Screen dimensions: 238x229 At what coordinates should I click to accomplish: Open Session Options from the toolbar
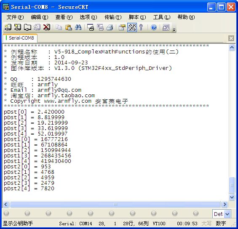[x=122, y=27]
